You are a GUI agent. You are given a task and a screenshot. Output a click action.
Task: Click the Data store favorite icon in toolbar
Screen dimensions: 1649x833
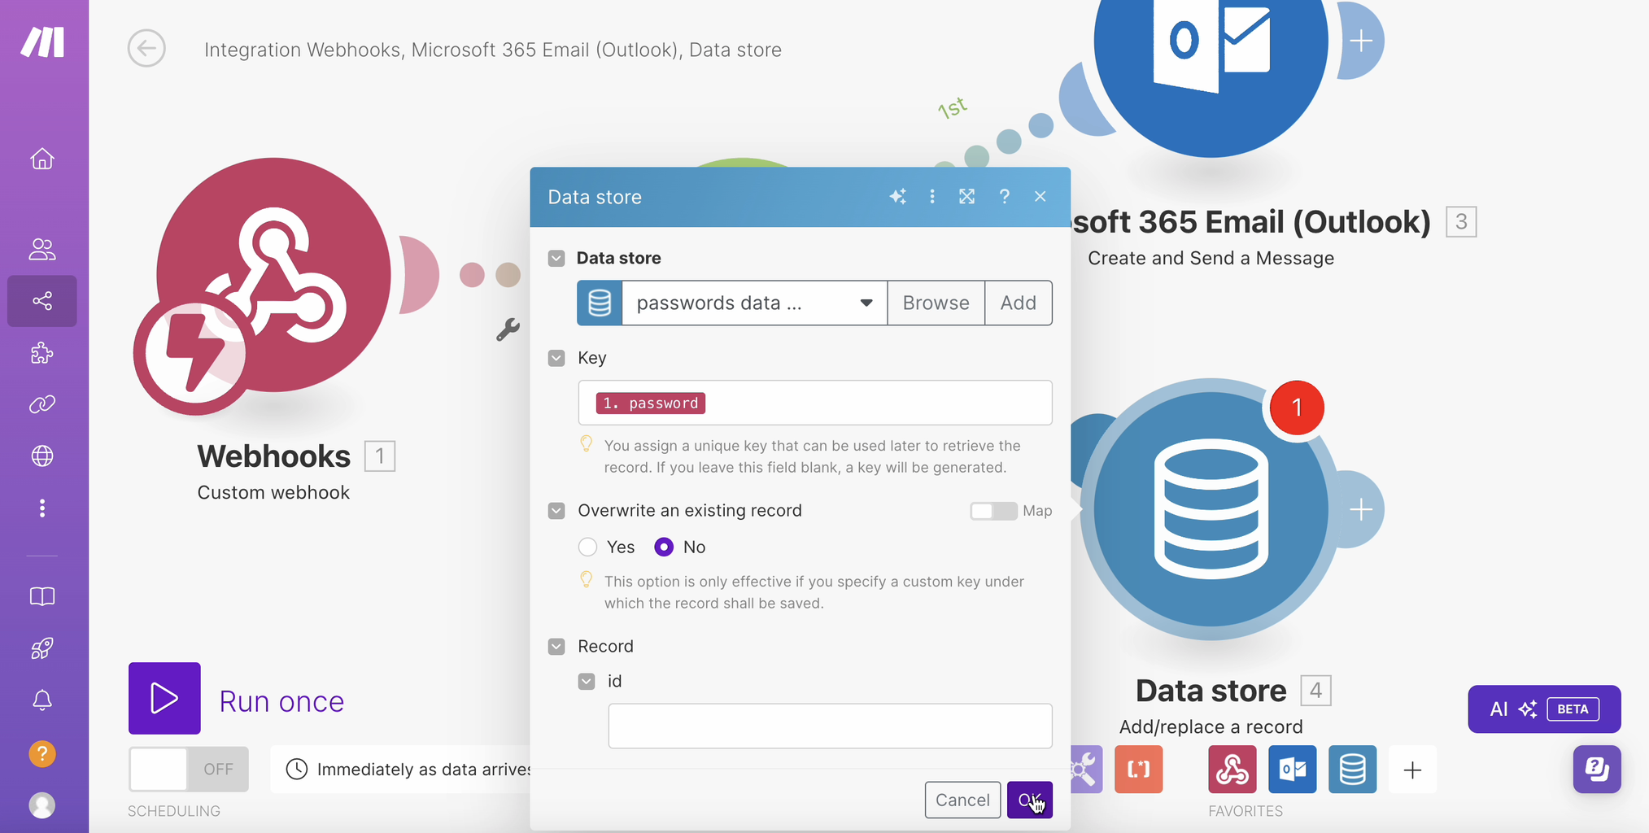point(1353,770)
